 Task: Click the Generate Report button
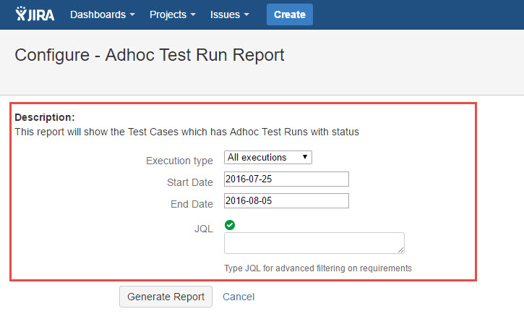click(166, 297)
